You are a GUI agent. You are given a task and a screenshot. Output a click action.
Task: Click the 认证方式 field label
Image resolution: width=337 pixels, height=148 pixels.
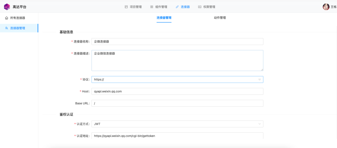coord(83,124)
